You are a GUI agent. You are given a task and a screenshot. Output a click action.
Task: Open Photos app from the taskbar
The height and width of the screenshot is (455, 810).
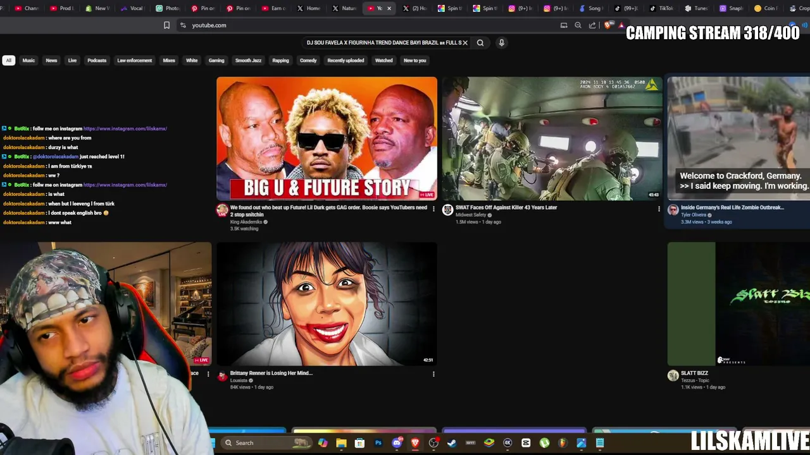point(581,443)
